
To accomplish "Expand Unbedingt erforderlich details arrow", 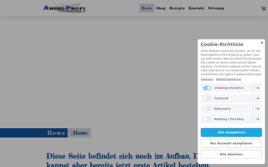I will click(x=257, y=88).
